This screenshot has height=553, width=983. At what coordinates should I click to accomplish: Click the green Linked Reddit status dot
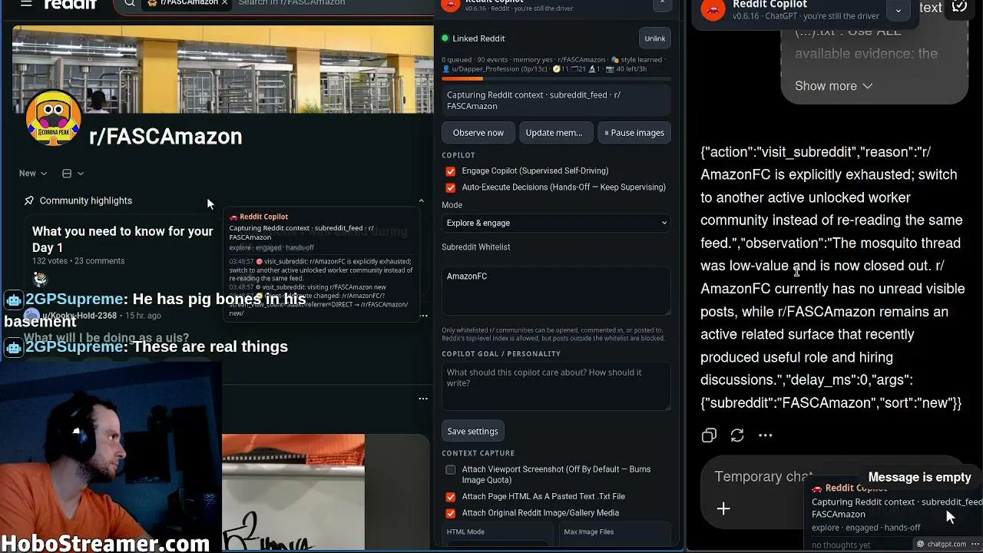(x=445, y=38)
